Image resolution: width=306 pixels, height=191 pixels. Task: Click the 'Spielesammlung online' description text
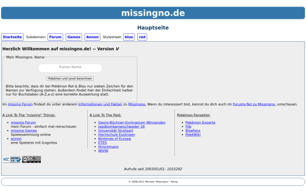click(31, 134)
